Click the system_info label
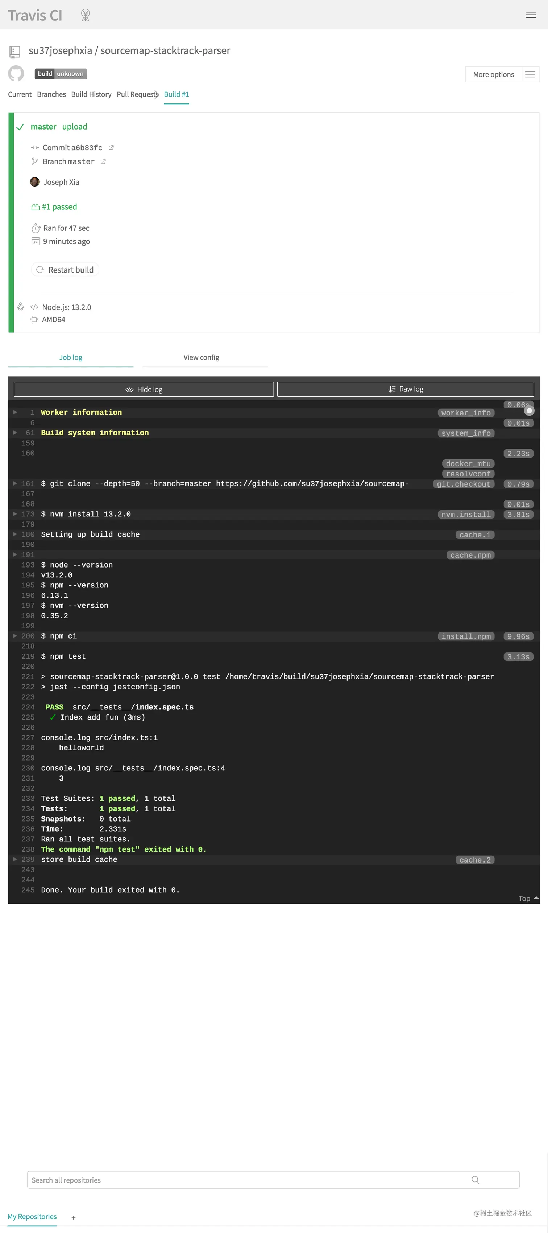548x1233 pixels. coord(466,433)
